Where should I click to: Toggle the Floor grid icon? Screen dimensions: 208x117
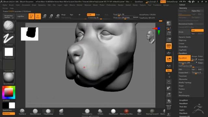[x=169, y=53]
